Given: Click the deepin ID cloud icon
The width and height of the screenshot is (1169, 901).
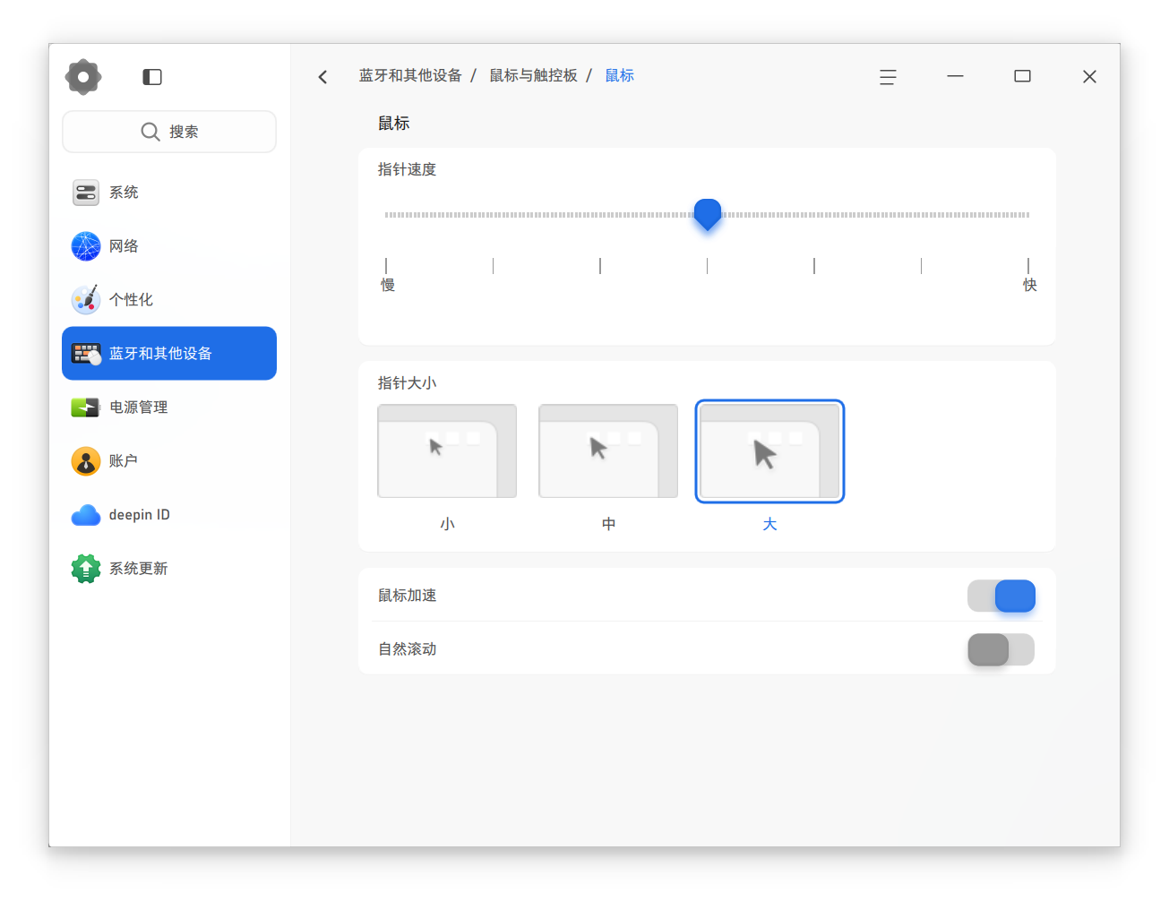Looking at the screenshot, I should (86, 515).
